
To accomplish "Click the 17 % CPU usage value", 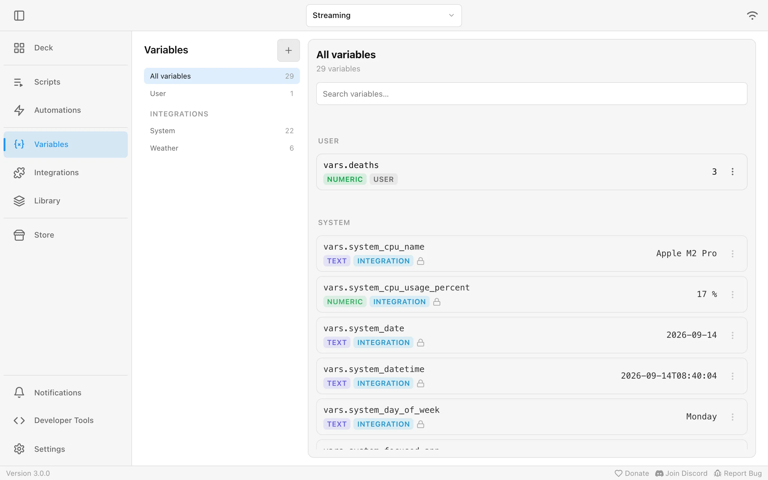I will [x=706, y=294].
